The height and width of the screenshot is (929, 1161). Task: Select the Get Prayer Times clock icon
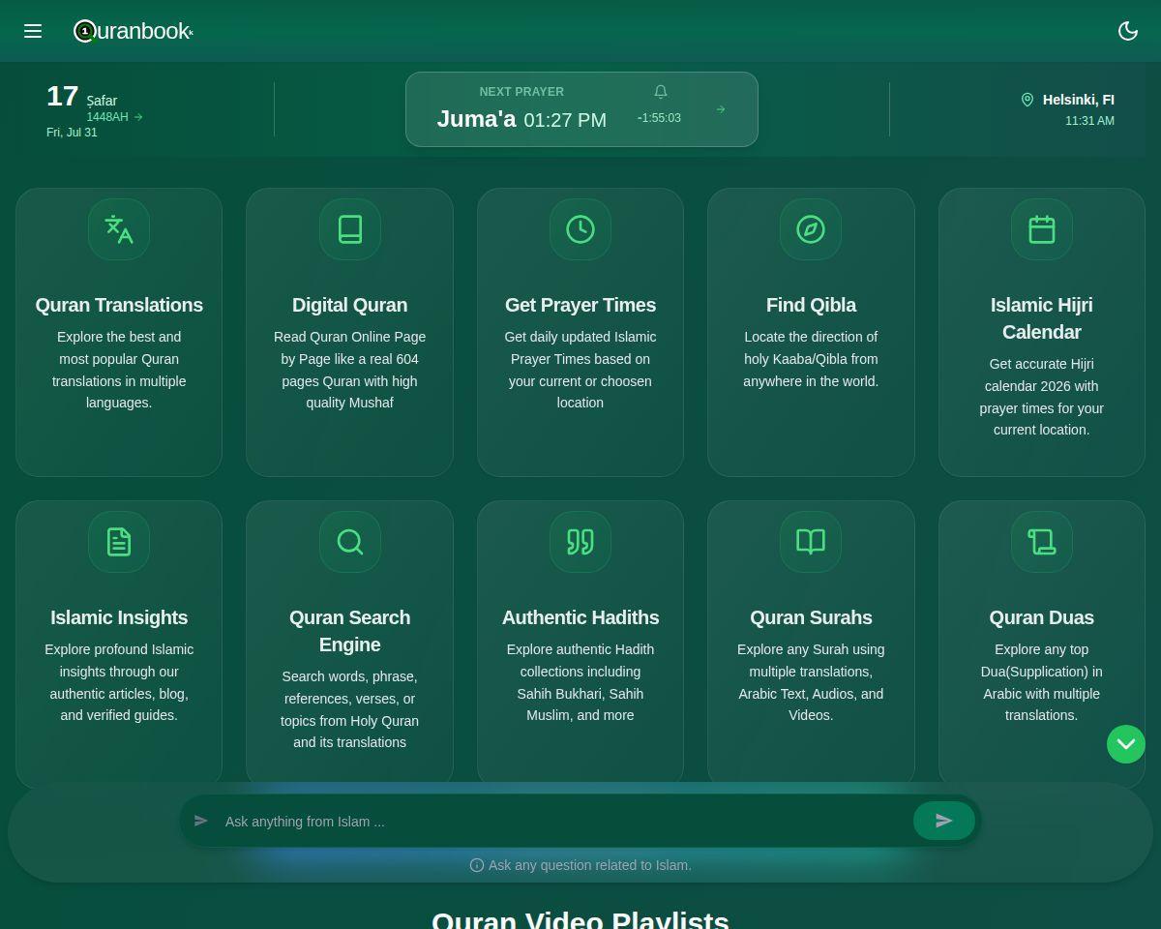pos(580,229)
